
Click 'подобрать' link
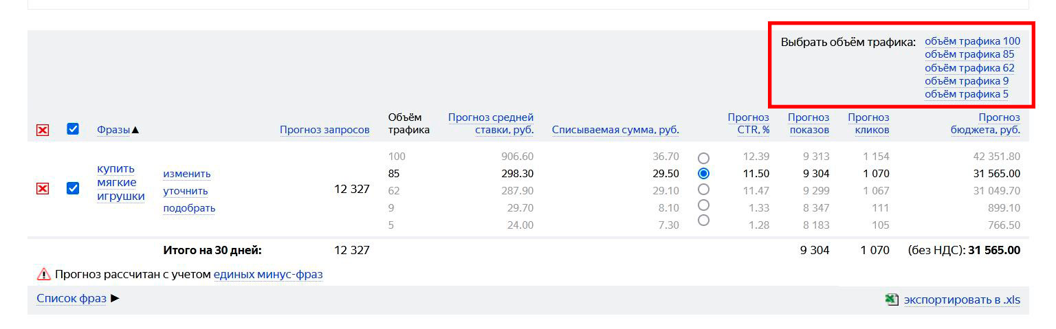189,208
